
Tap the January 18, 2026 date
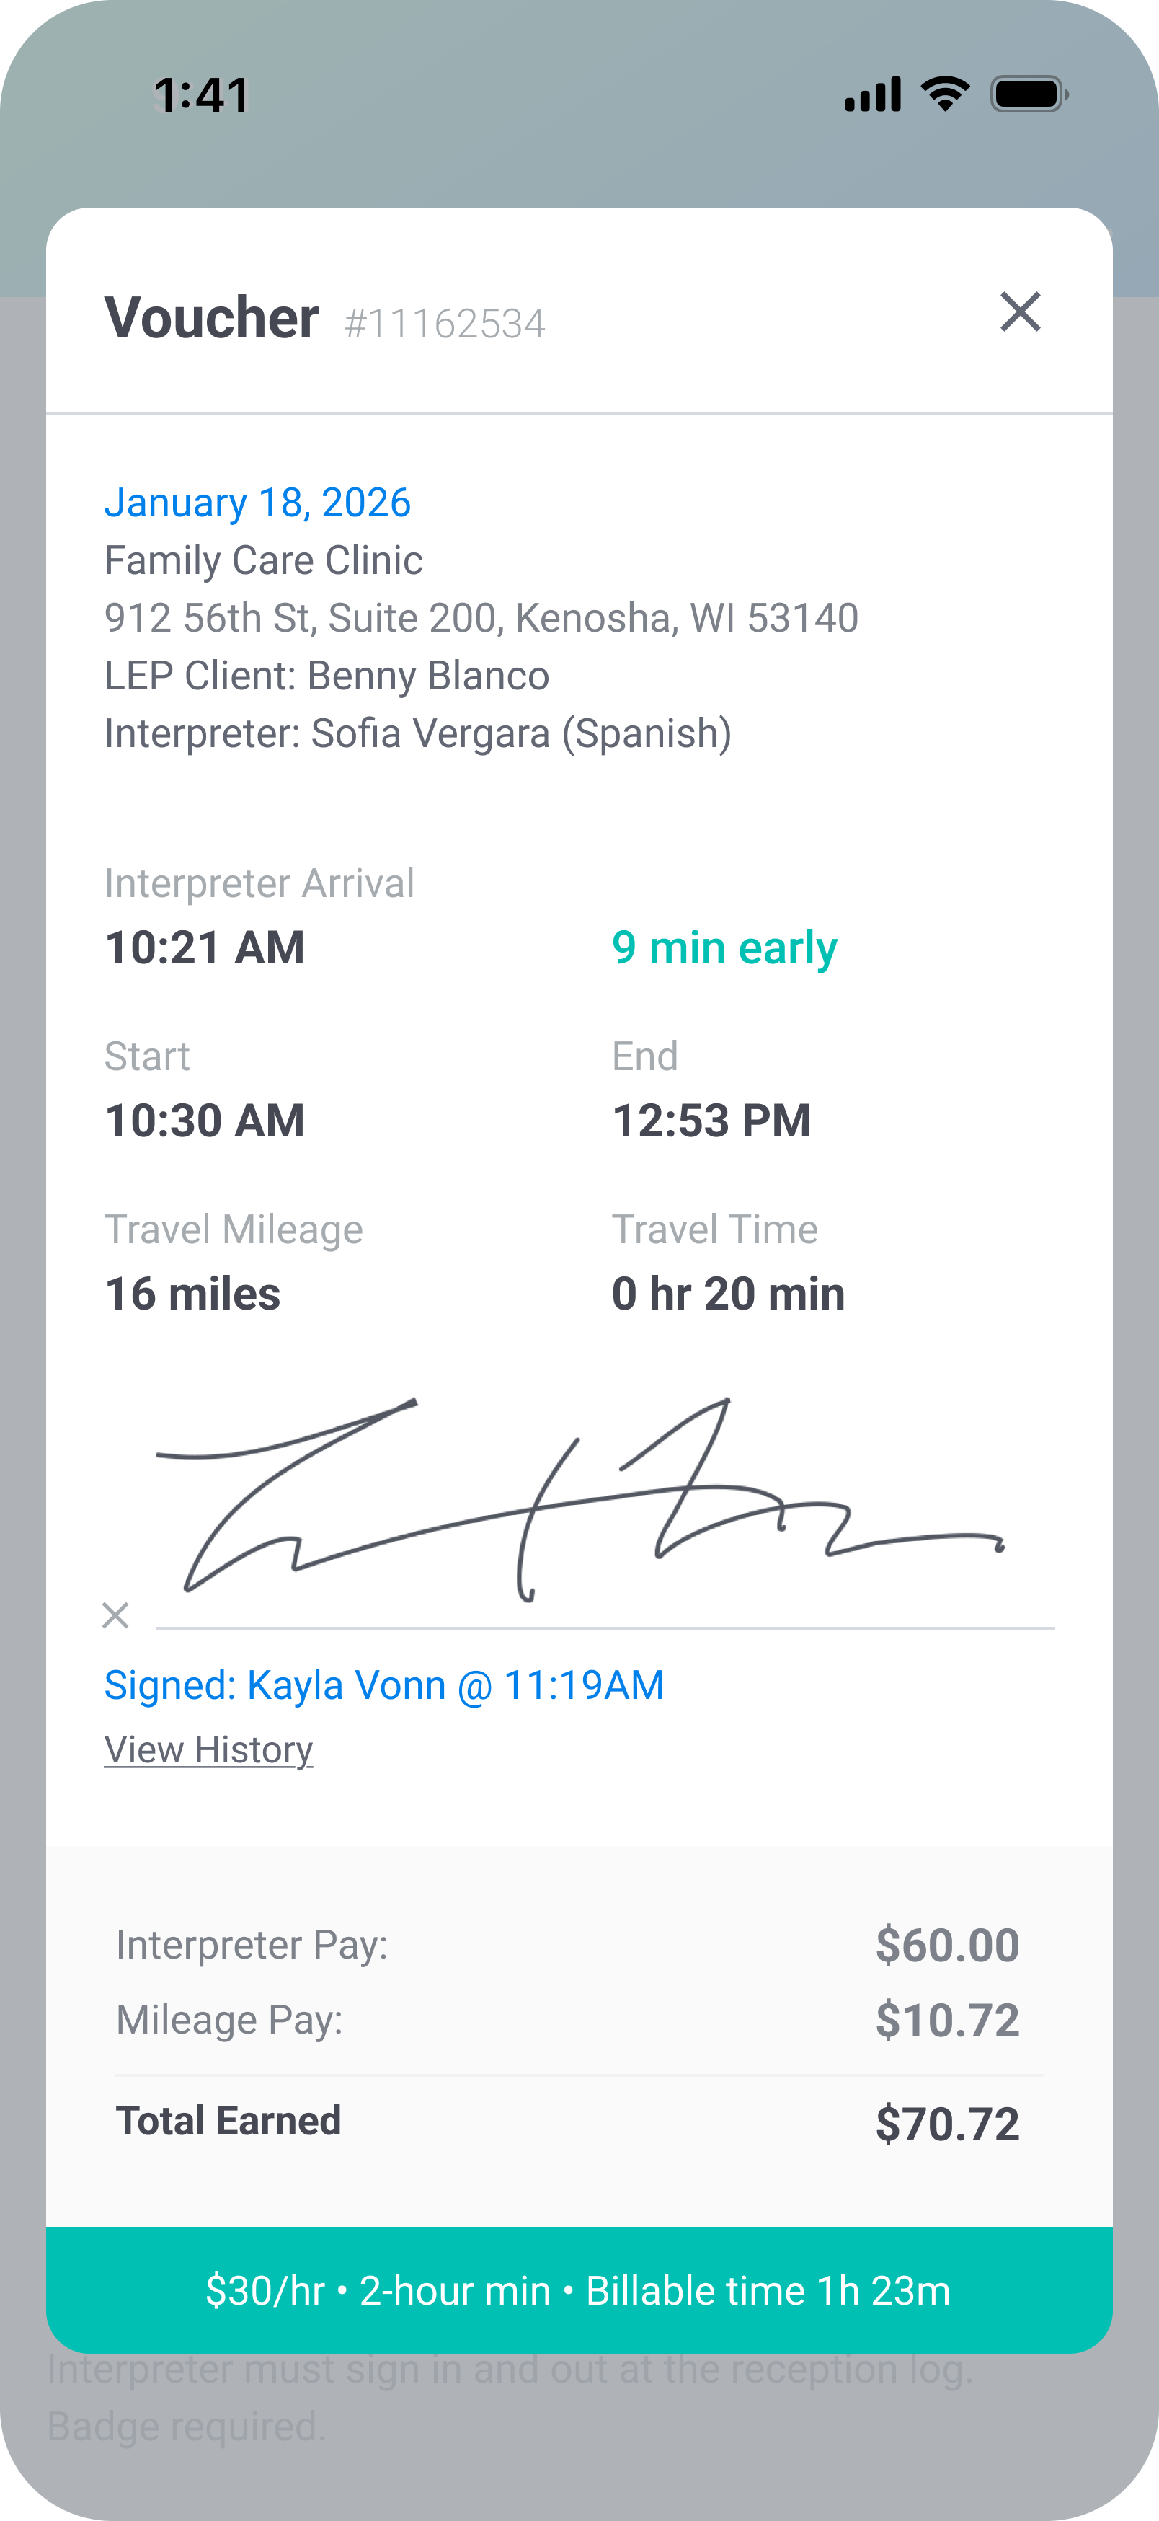[x=257, y=502]
